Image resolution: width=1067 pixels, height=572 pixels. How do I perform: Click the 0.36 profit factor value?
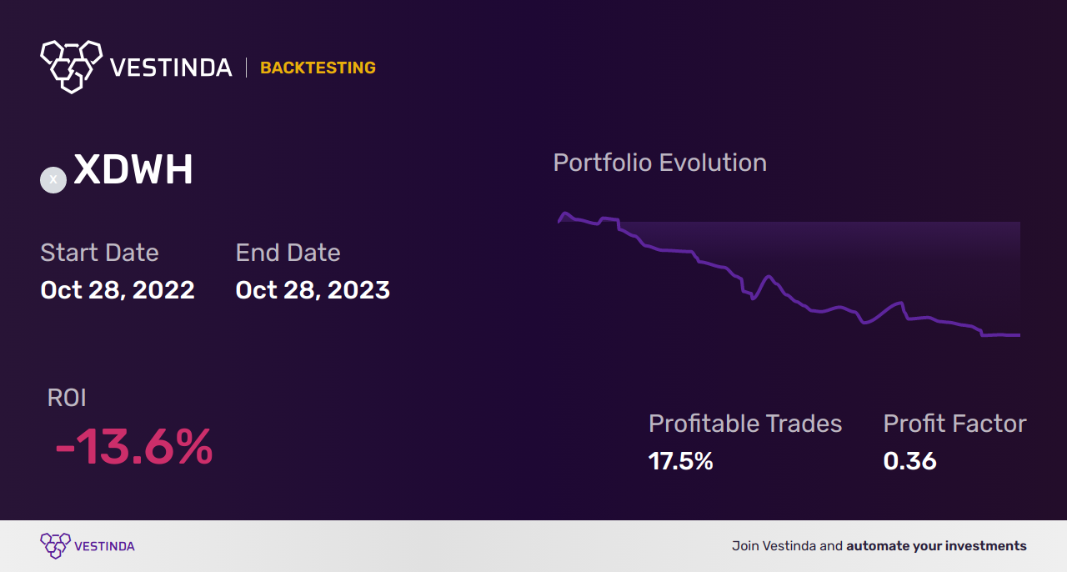click(x=909, y=461)
